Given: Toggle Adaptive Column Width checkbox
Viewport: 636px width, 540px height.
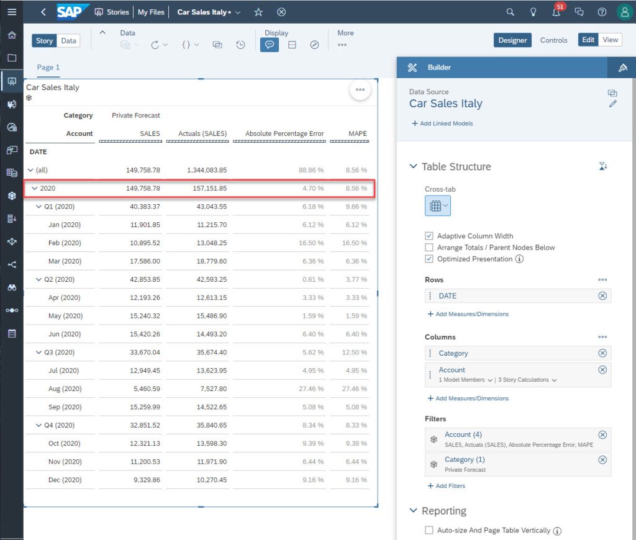Looking at the screenshot, I should pyautogui.click(x=429, y=235).
